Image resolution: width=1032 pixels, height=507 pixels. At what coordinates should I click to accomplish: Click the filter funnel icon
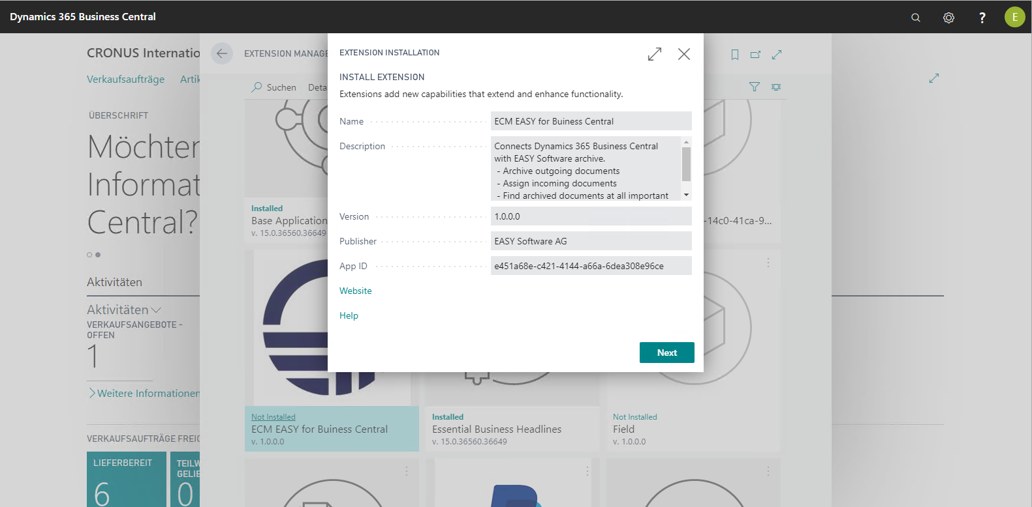tap(754, 87)
